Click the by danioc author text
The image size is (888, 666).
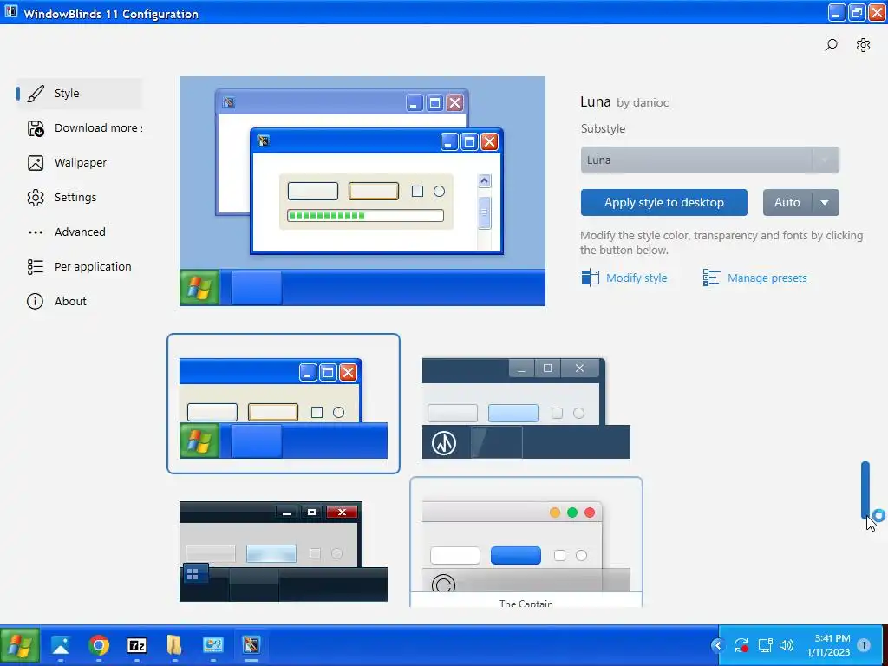(643, 103)
